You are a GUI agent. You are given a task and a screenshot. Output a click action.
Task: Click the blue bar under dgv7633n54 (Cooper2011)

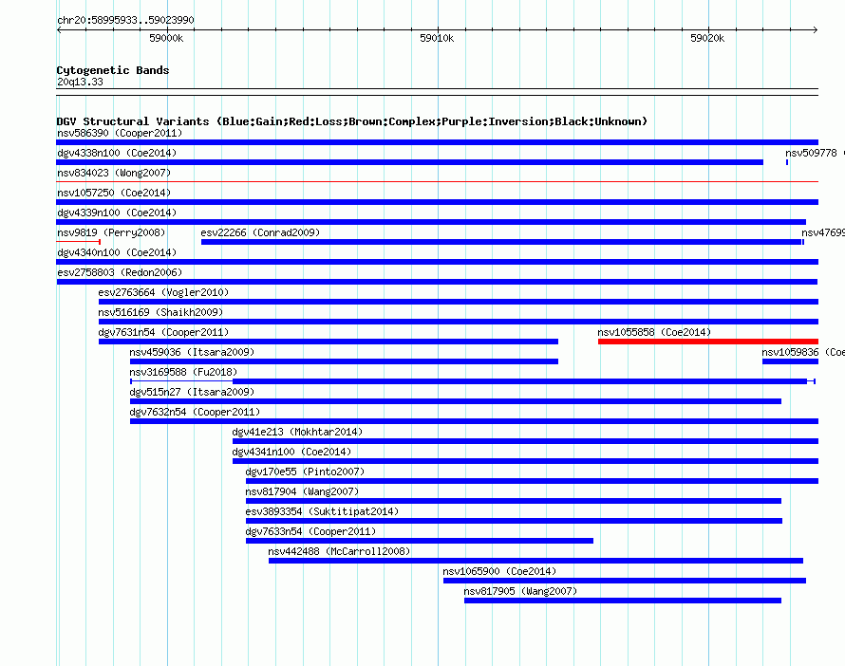[x=420, y=541]
